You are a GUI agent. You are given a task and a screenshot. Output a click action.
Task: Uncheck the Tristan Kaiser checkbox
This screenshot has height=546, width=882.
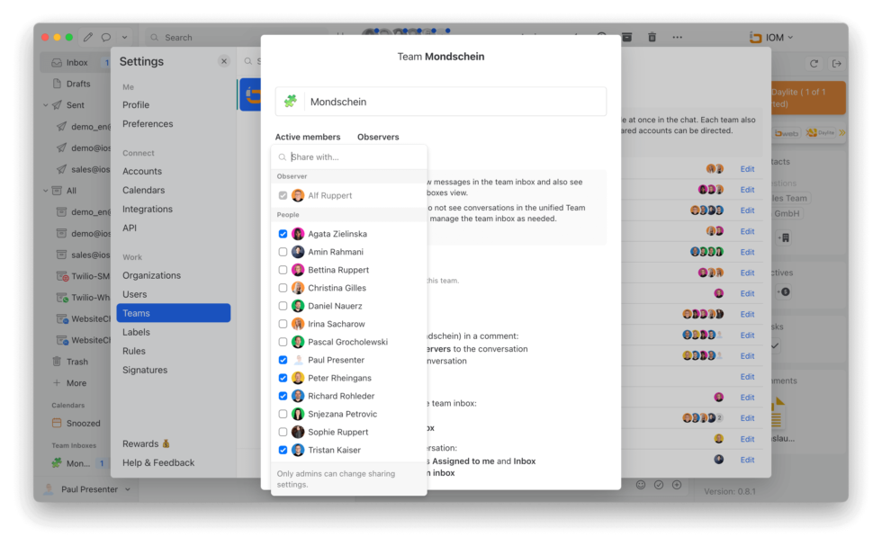pyautogui.click(x=283, y=449)
